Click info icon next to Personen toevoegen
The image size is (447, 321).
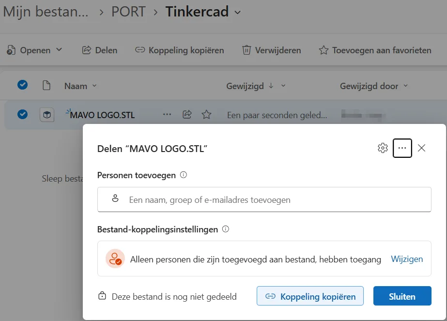click(184, 175)
